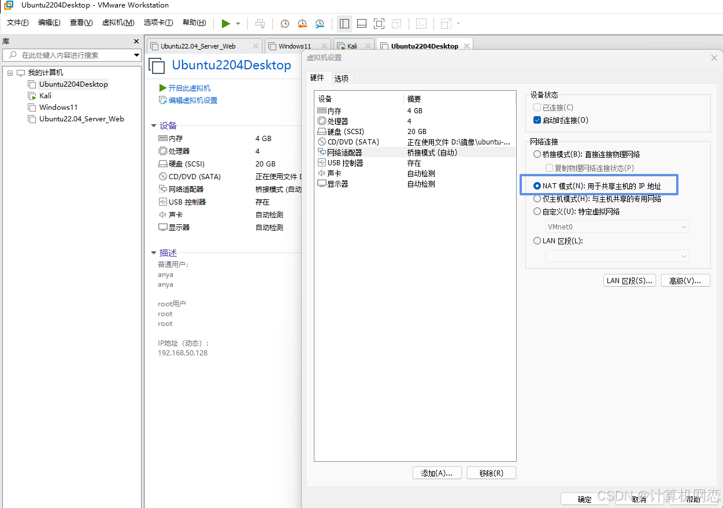
Task: Collapse the 描述 section
Action: [154, 253]
